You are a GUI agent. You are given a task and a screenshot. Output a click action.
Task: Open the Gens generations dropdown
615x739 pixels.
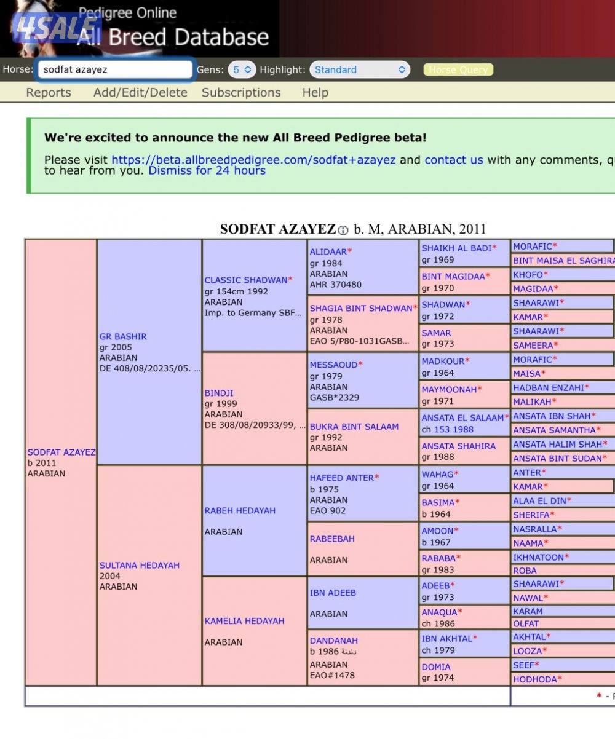[242, 69]
